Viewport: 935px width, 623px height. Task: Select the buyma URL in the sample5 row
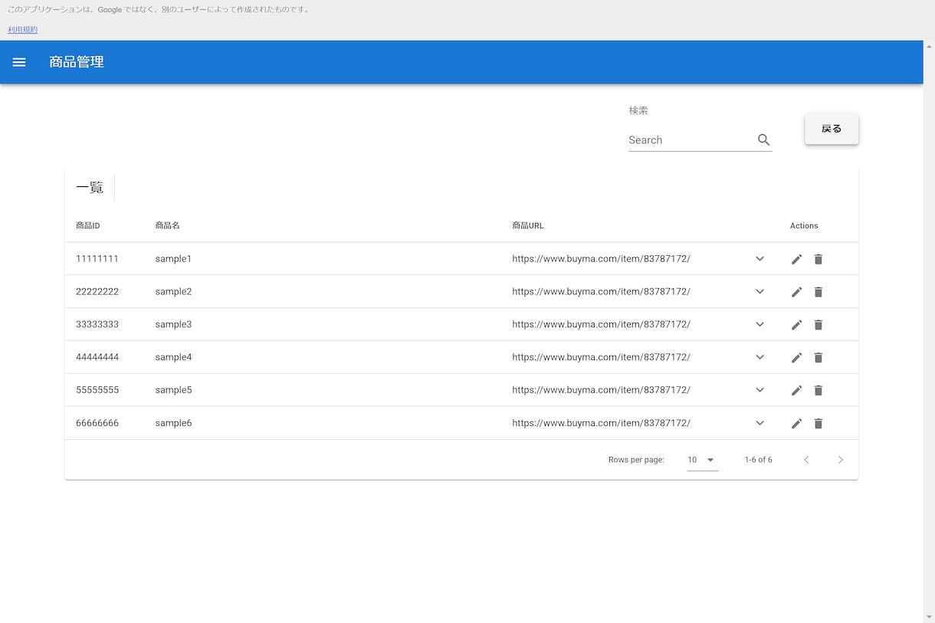[601, 390]
